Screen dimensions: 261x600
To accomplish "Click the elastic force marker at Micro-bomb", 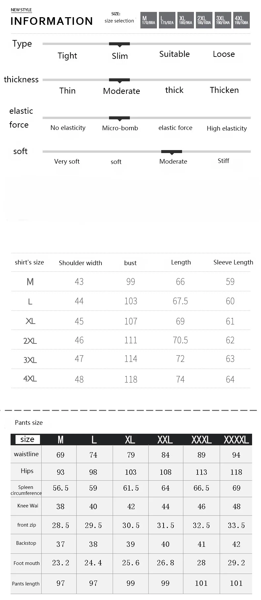I will pyautogui.click(x=119, y=118).
